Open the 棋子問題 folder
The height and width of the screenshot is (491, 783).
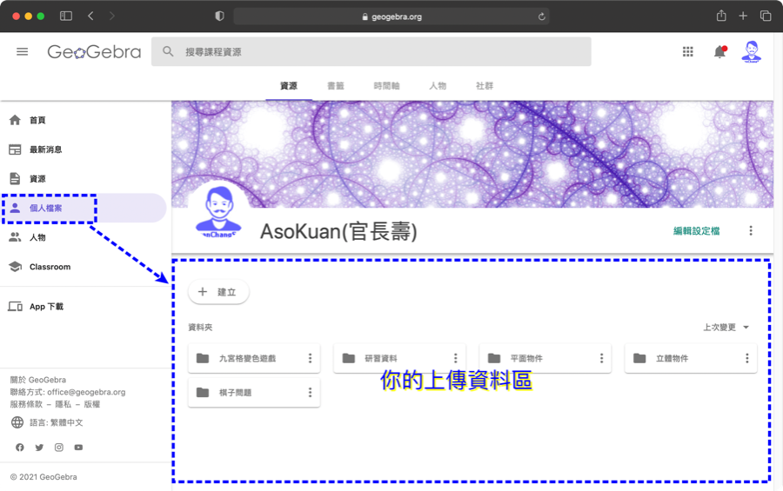[x=254, y=393]
